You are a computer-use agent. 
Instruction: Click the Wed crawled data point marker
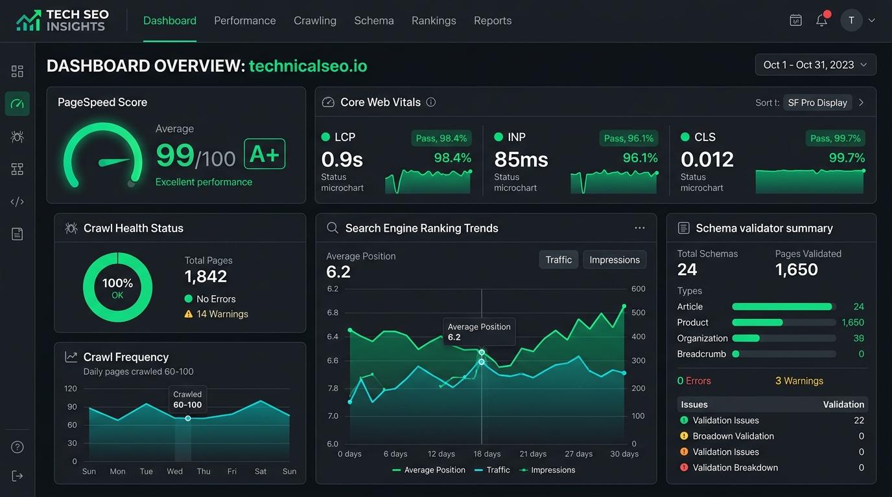[x=188, y=418]
